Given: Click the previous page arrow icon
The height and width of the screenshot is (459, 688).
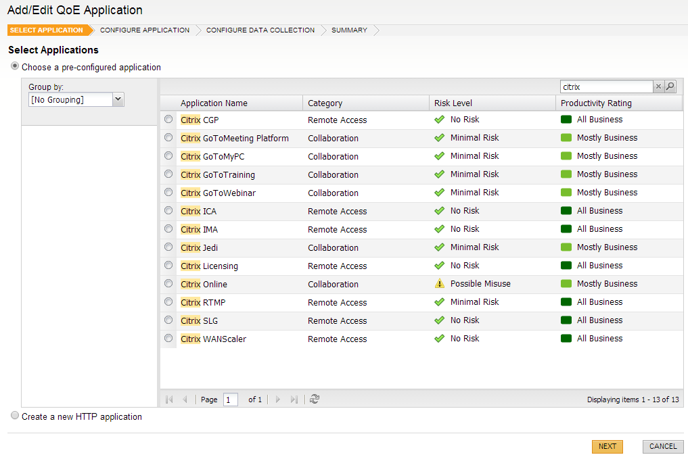Looking at the screenshot, I should [185, 400].
